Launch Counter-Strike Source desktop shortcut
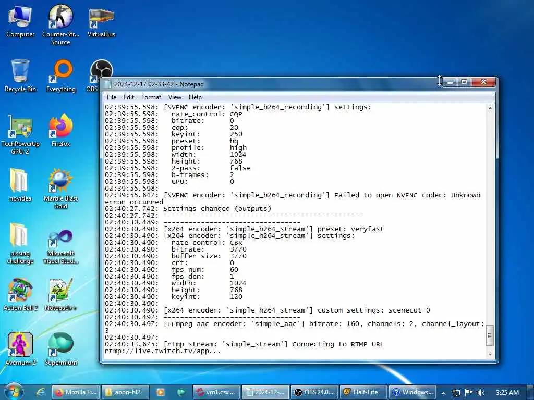The image size is (534, 400). [x=60, y=24]
